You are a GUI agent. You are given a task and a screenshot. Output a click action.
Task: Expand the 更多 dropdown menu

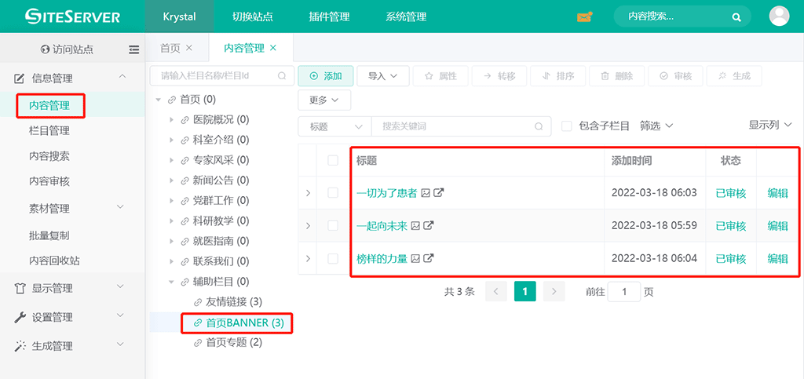(x=323, y=100)
